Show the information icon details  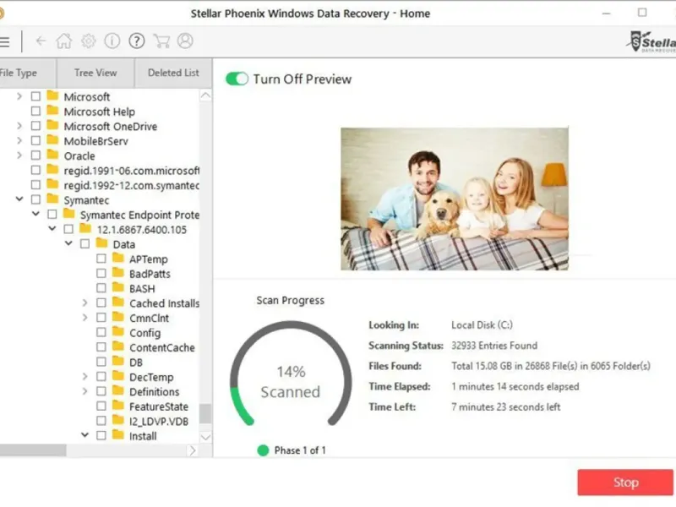coord(112,41)
